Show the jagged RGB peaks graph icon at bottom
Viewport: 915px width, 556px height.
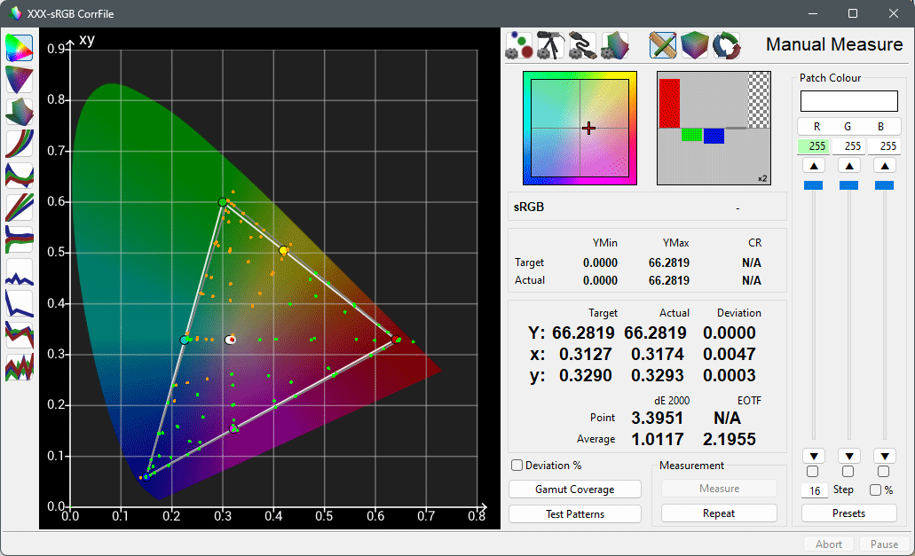[x=20, y=367]
